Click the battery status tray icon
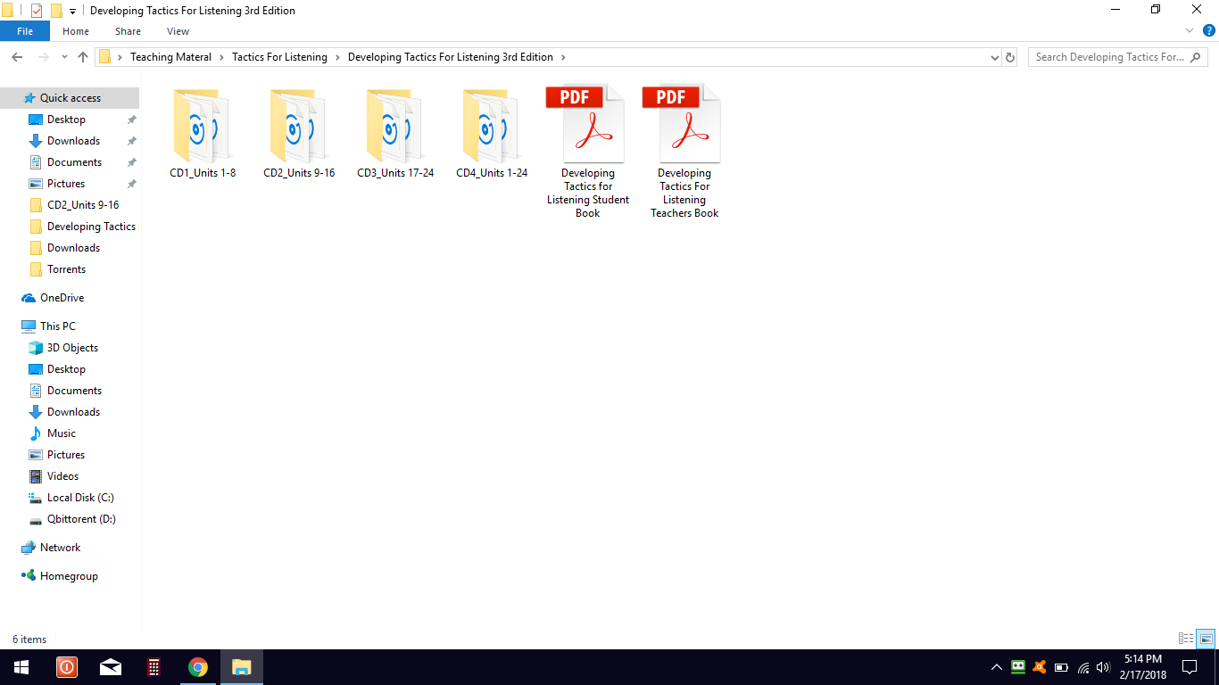This screenshot has height=685, width=1219. (x=1061, y=667)
